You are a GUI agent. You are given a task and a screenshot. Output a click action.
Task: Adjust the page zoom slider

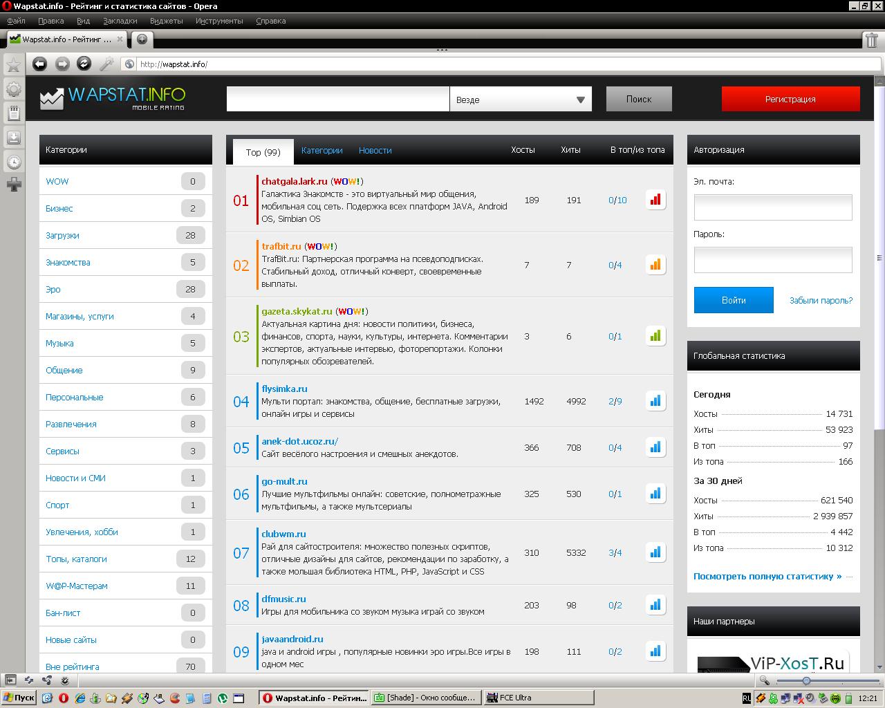806,681
